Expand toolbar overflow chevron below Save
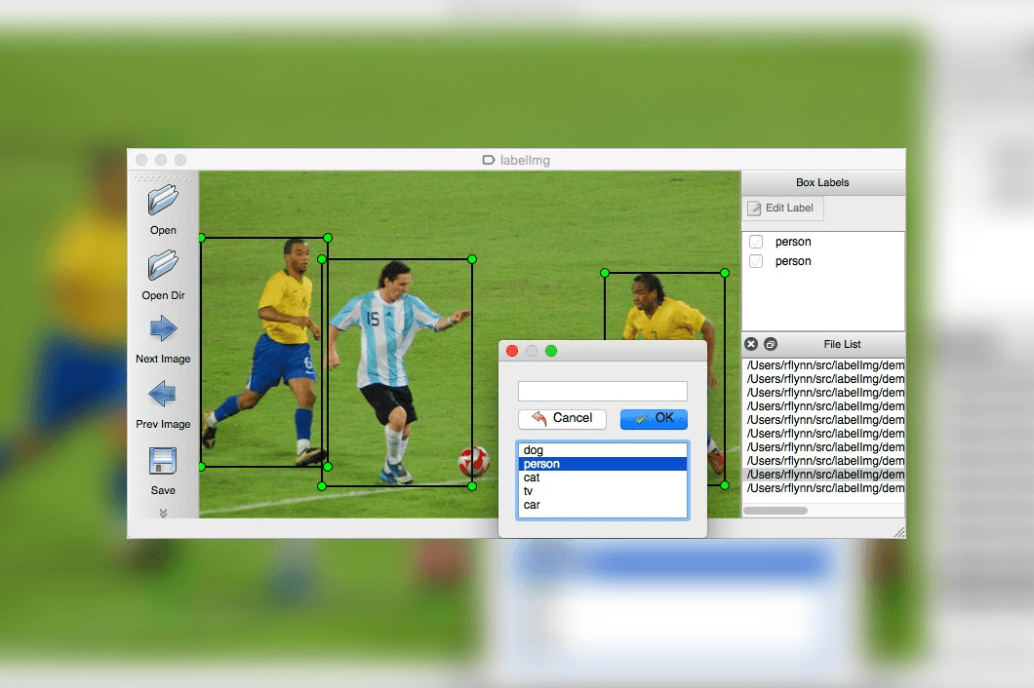Image resolution: width=1034 pixels, height=688 pixels. coord(163,513)
